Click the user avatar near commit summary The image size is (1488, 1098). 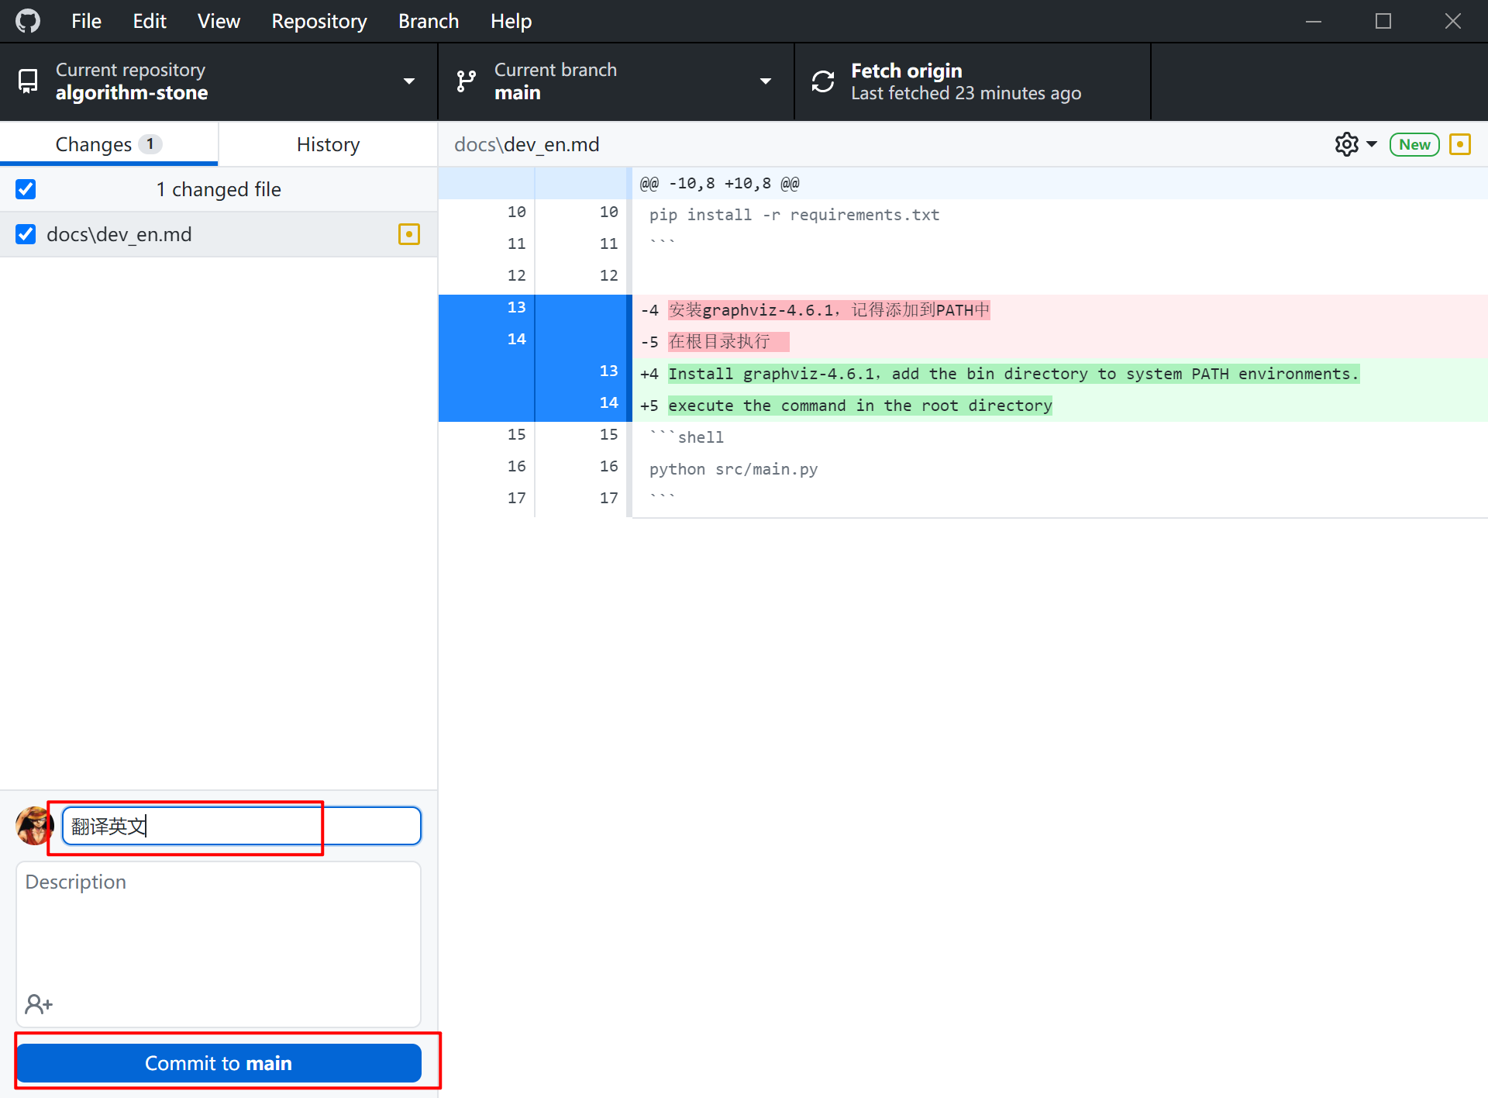coord(33,826)
